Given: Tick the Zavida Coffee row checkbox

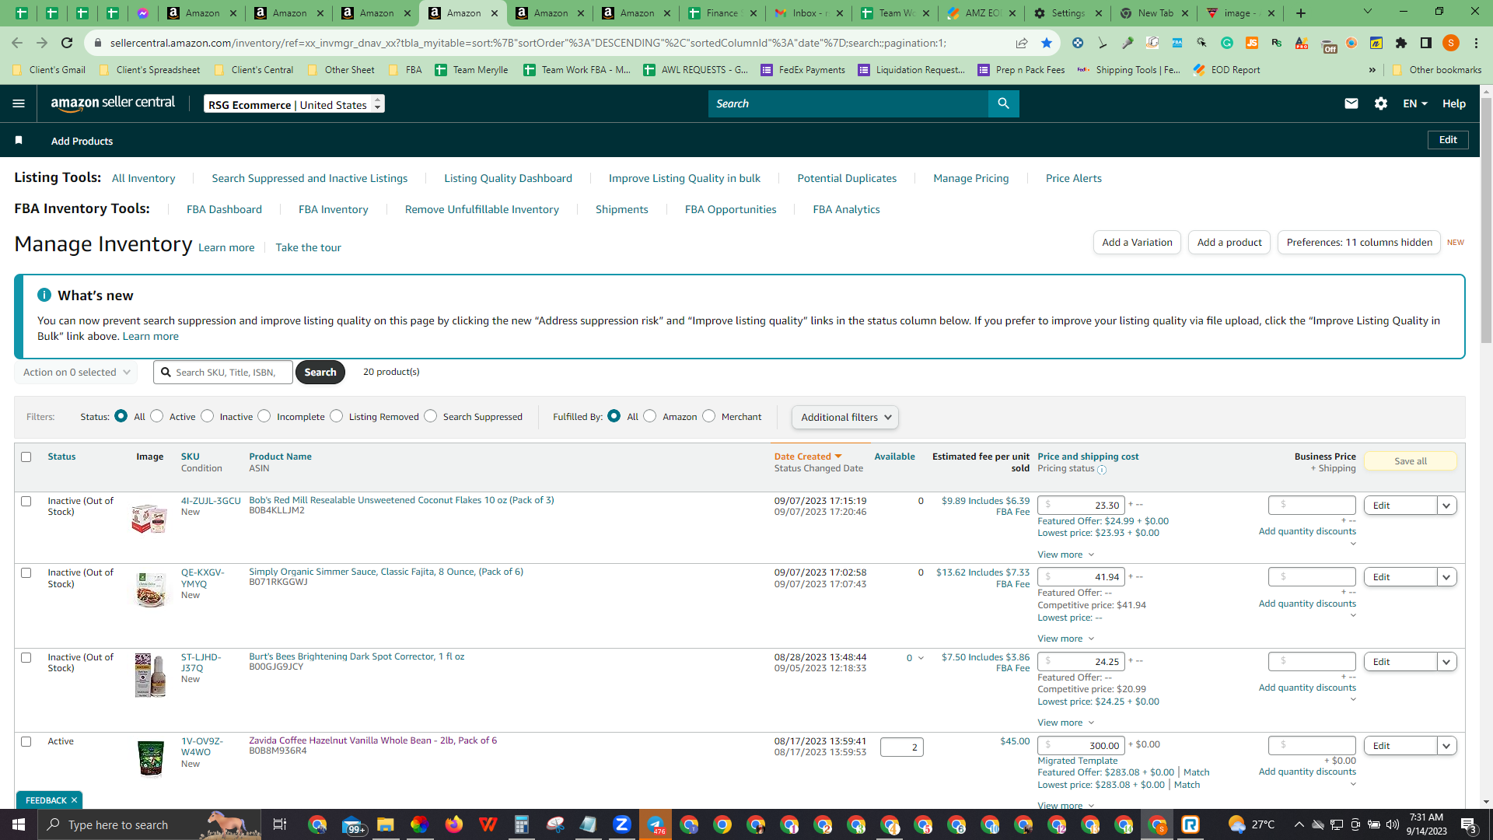Looking at the screenshot, I should point(26,741).
